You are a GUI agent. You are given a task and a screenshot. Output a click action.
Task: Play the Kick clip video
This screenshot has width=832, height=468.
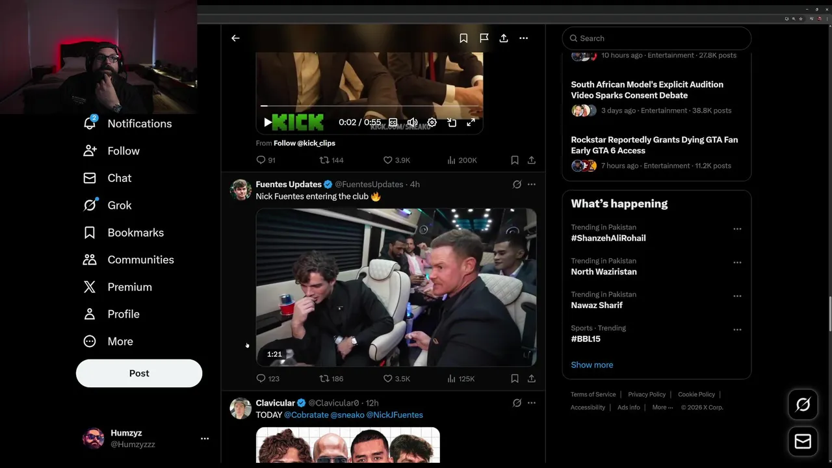click(x=268, y=122)
